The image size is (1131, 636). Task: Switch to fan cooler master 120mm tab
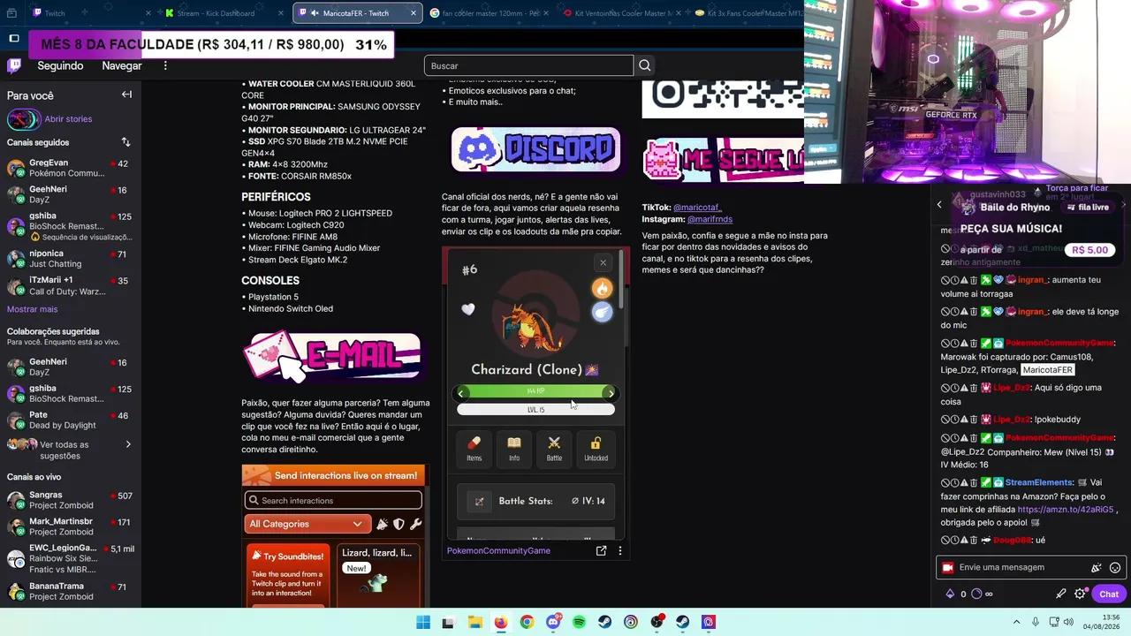(x=490, y=13)
